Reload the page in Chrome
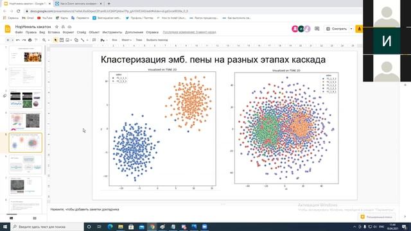 click(x=18, y=12)
